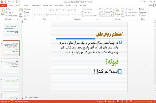156x103 pixels.
Task: Click the Find binoculars button
Action: tap(141, 9)
